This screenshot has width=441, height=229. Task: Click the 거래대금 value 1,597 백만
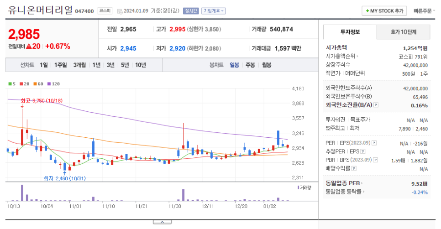tap(288, 48)
